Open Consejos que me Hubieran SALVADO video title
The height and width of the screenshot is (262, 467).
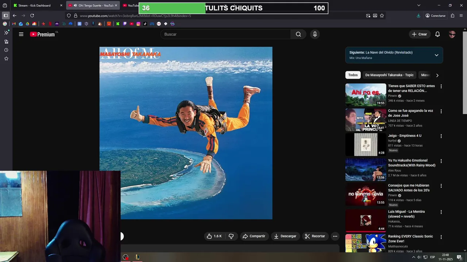pyautogui.click(x=409, y=188)
